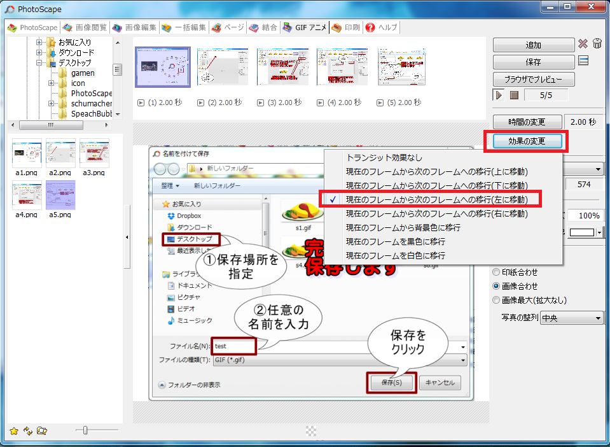The width and height of the screenshot is (610, 447).
Task: Stop the GIF animation preview
Action: point(514,95)
